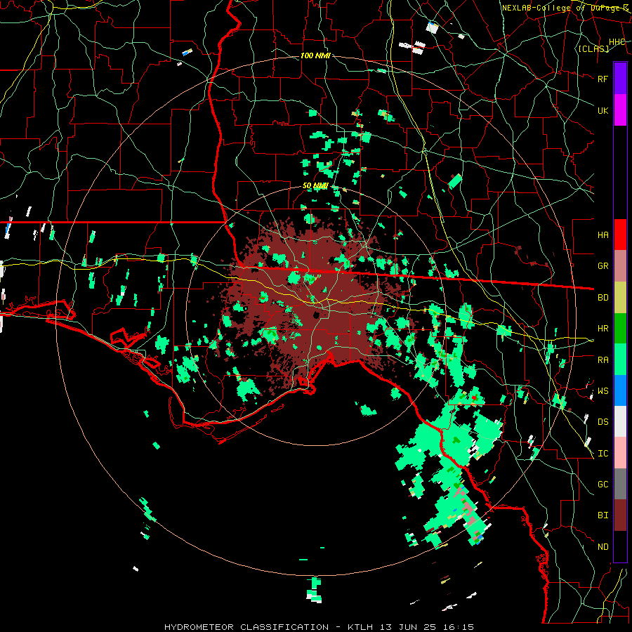Select the BD legend label
This screenshot has height=632, width=632.
(603, 298)
